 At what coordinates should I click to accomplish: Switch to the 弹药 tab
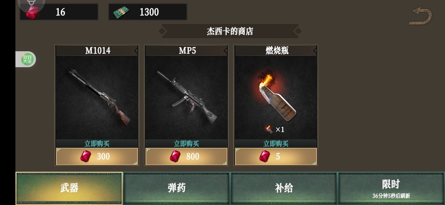[177, 188]
